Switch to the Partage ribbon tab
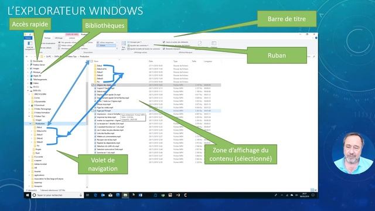375x211 pixels. click(47, 38)
